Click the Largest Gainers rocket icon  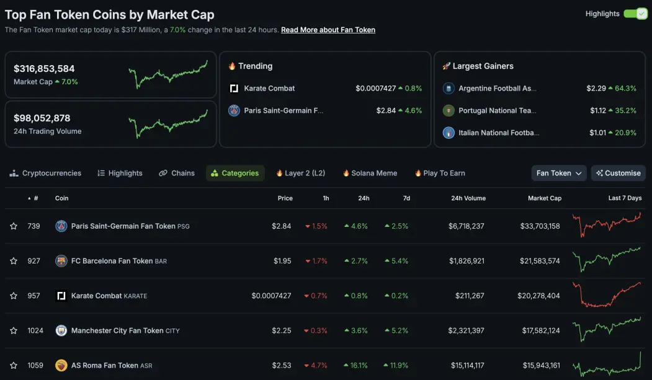[446, 66]
